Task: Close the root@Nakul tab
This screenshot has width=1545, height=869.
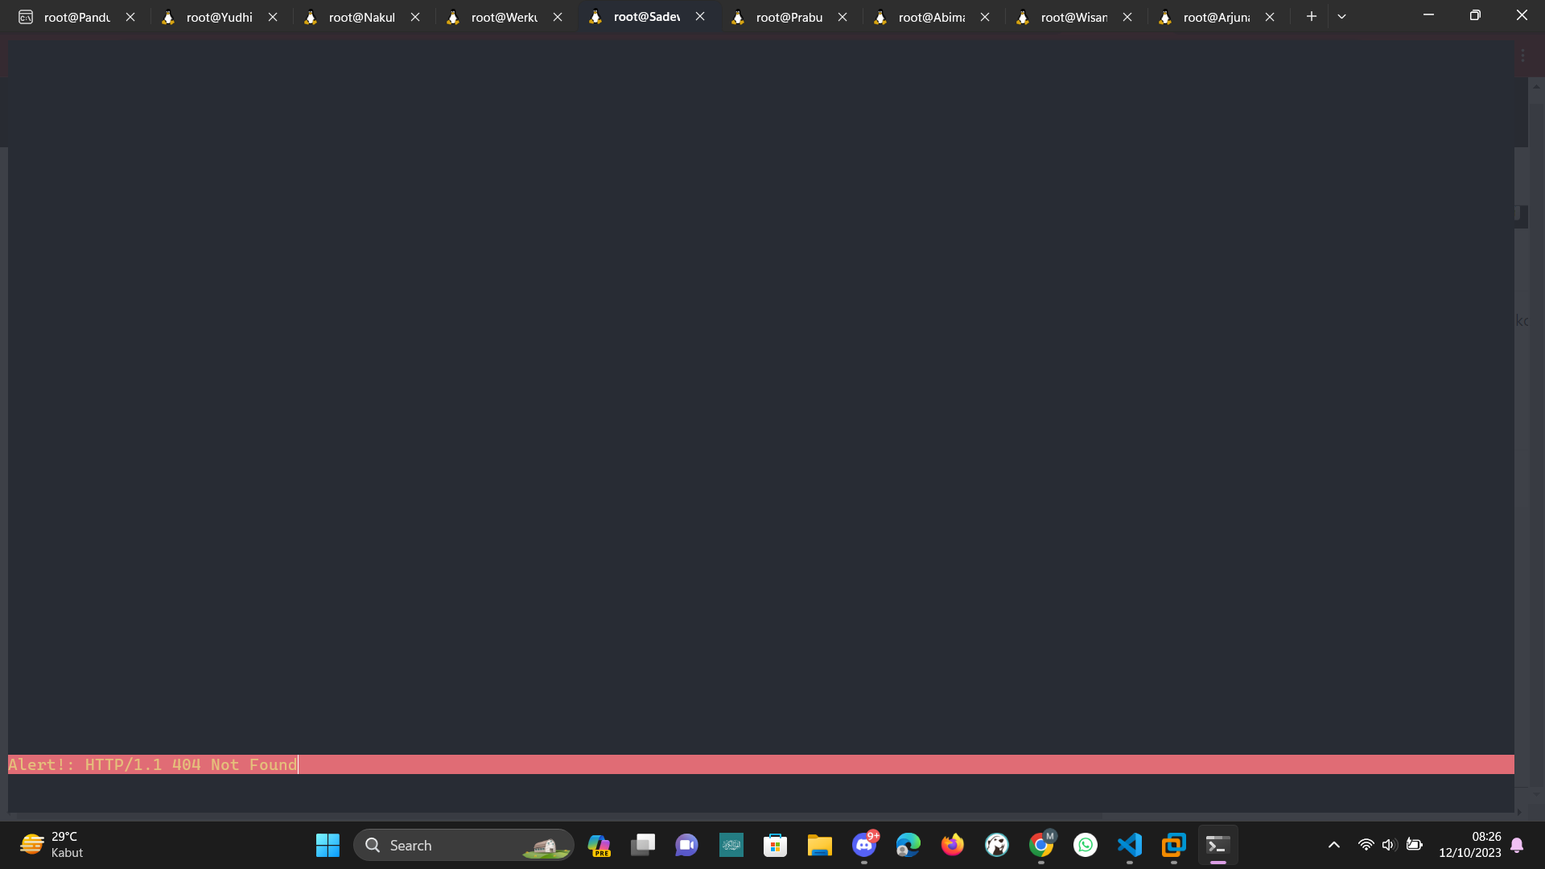Action: pos(415,16)
